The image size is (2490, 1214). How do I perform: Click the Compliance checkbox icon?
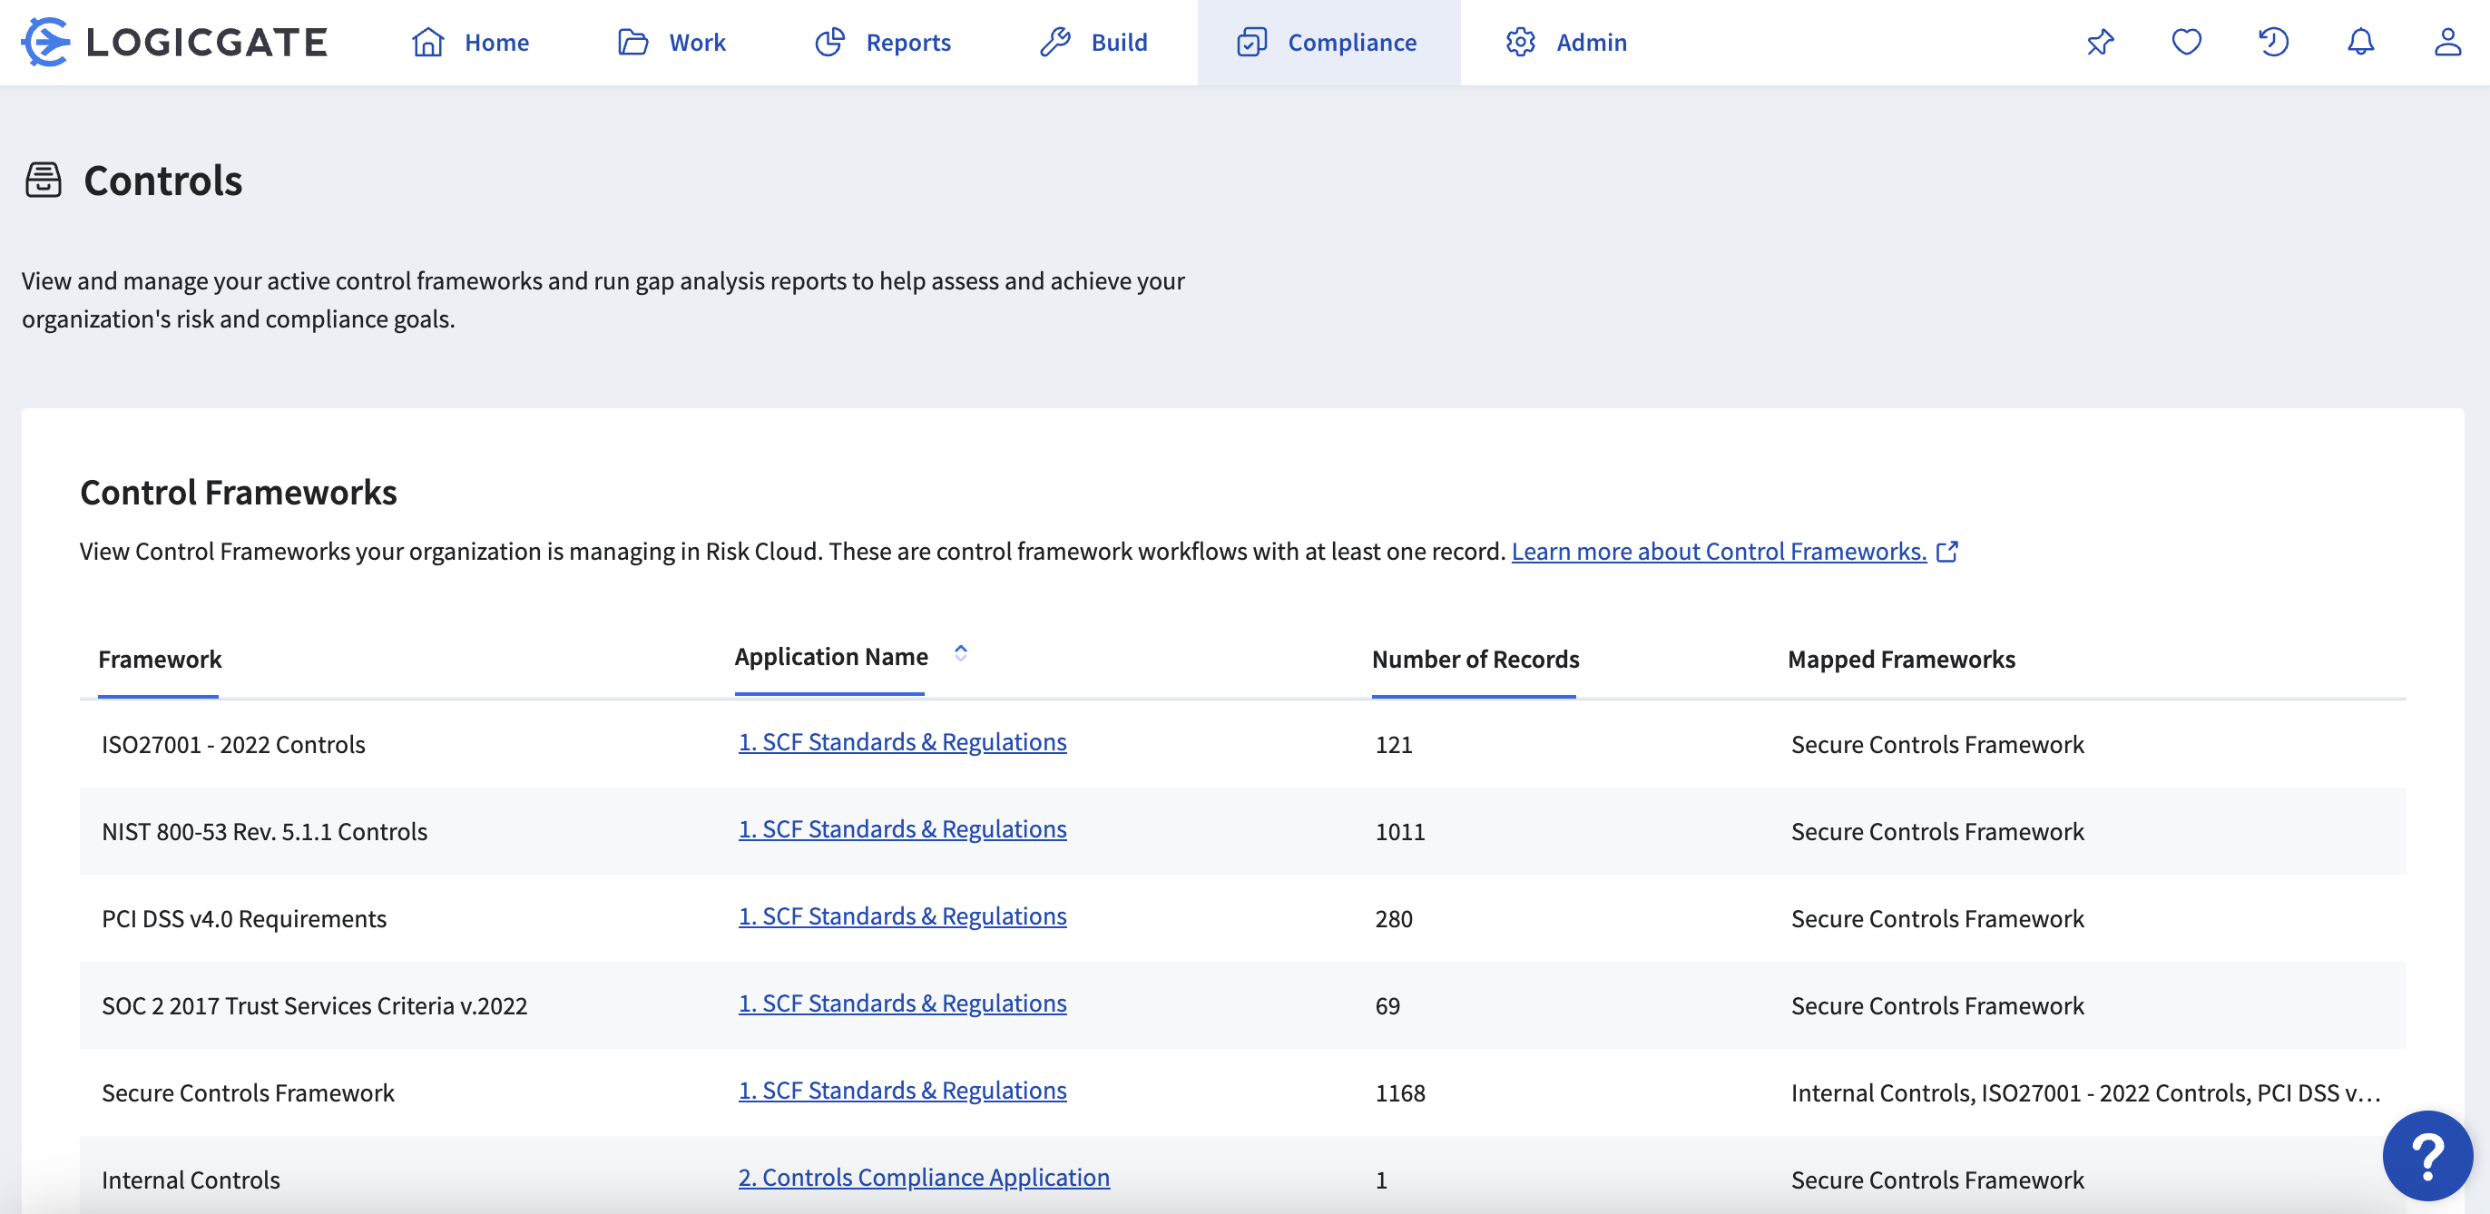tap(1251, 42)
